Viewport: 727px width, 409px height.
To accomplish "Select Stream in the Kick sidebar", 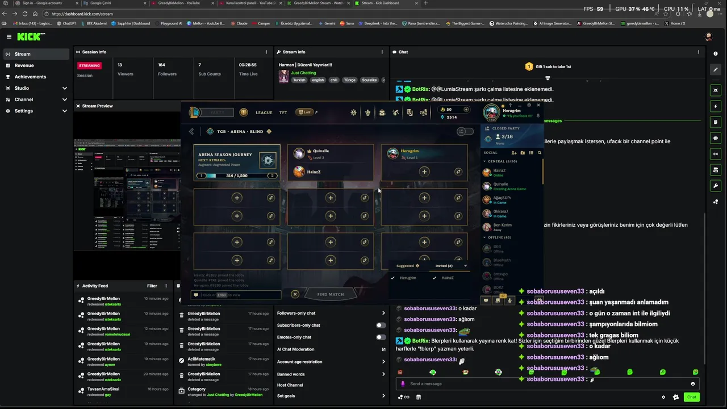I will pos(36,54).
